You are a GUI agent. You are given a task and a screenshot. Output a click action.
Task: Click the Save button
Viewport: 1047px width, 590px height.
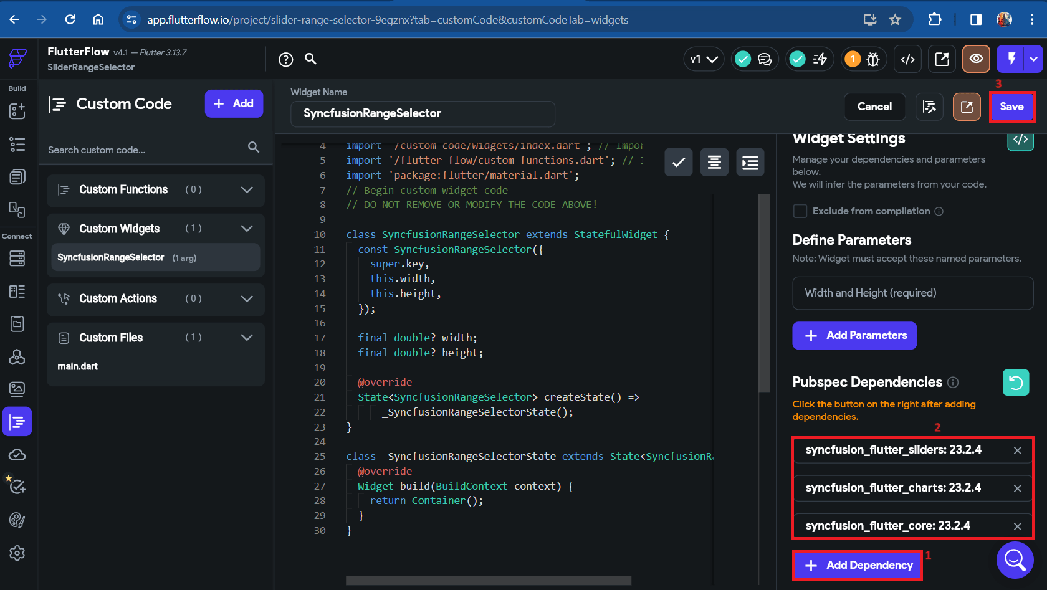coord(1011,107)
